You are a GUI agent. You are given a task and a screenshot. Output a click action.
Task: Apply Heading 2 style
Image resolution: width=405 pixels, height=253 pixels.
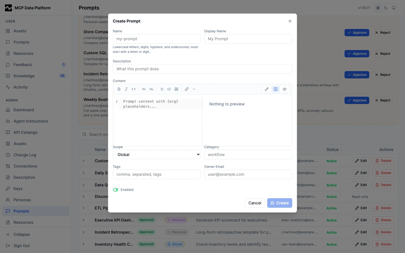[151, 89]
